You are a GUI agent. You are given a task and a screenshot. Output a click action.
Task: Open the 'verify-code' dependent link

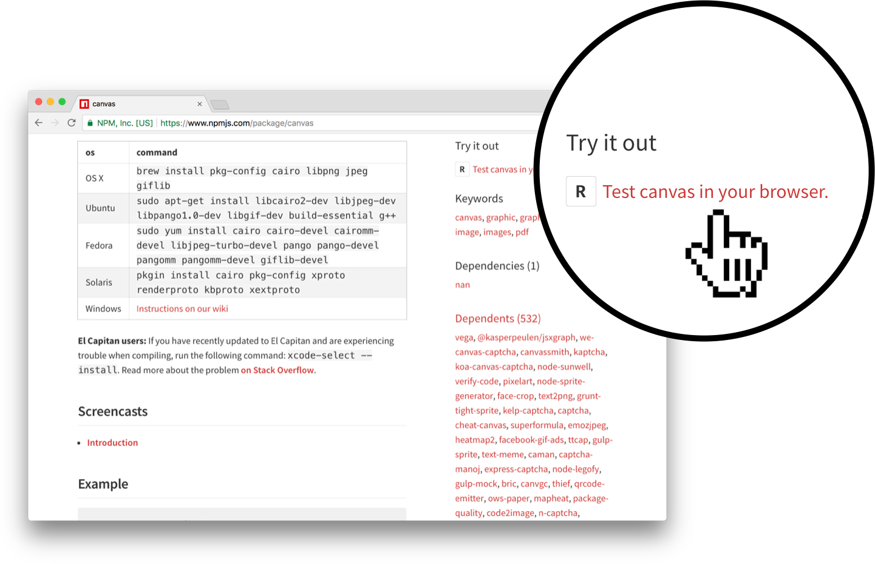[x=477, y=381]
